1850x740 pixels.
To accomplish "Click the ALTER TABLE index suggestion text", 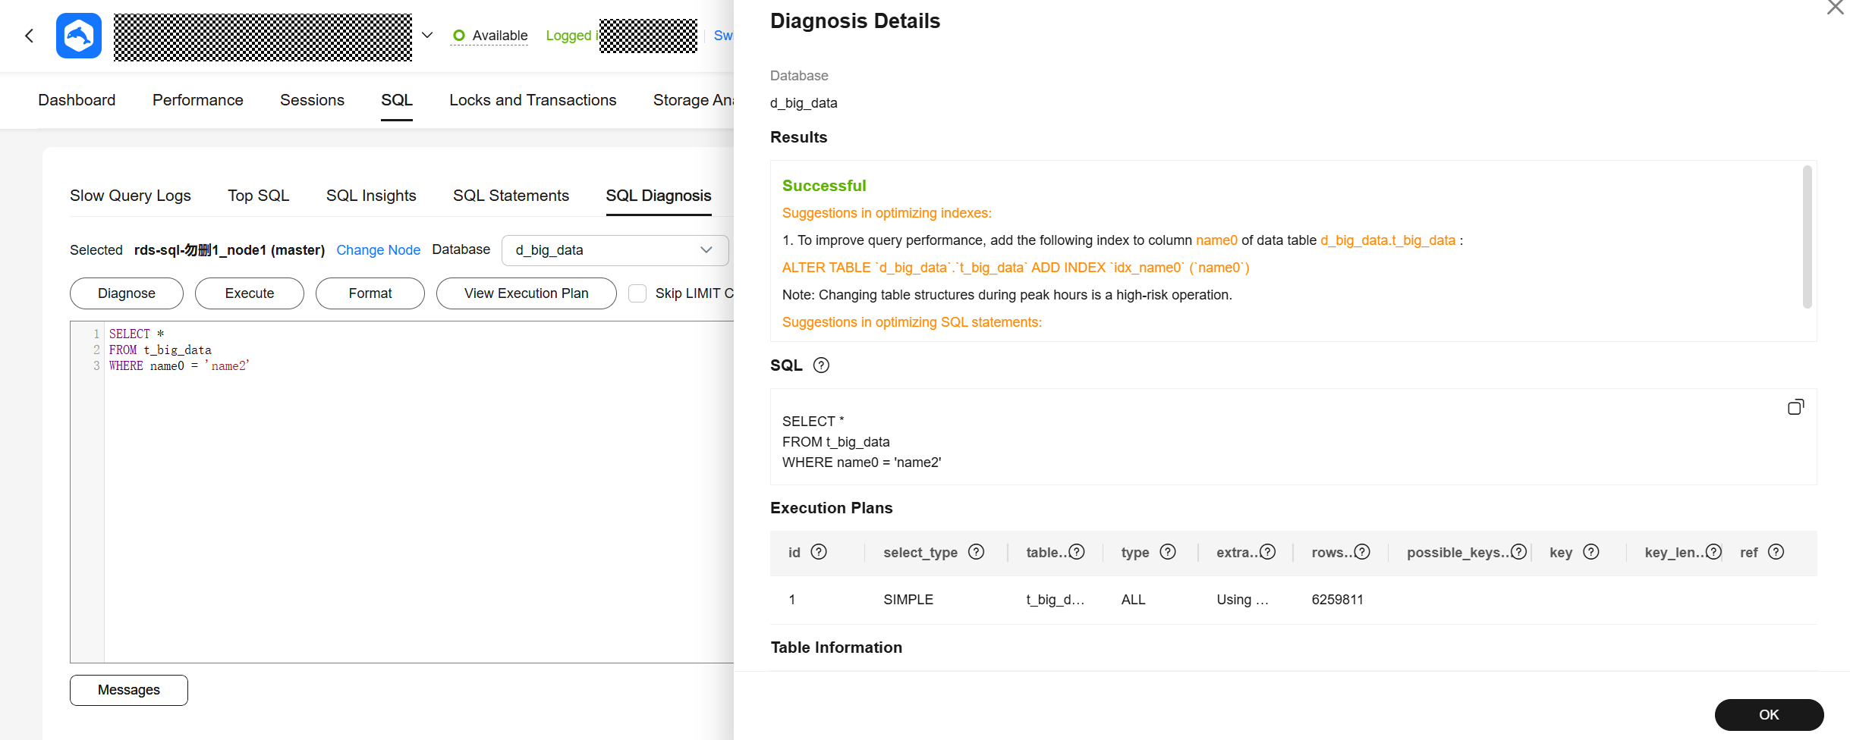I will pyautogui.click(x=1015, y=268).
